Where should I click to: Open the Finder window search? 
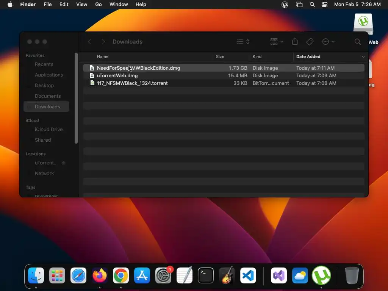pyautogui.click(x=358, y=42)
